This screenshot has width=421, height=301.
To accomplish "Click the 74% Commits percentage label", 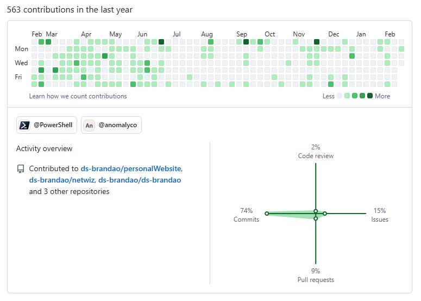I will (x=247, y=211).
